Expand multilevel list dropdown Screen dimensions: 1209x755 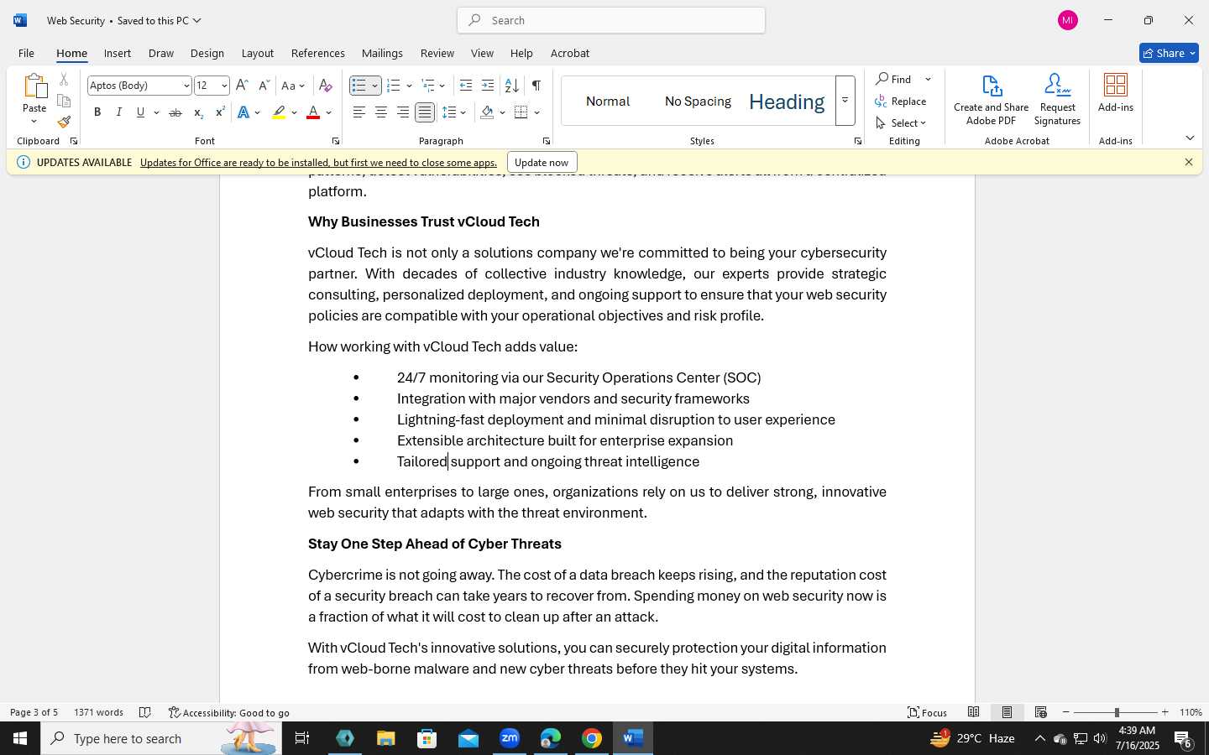[442, 86]
